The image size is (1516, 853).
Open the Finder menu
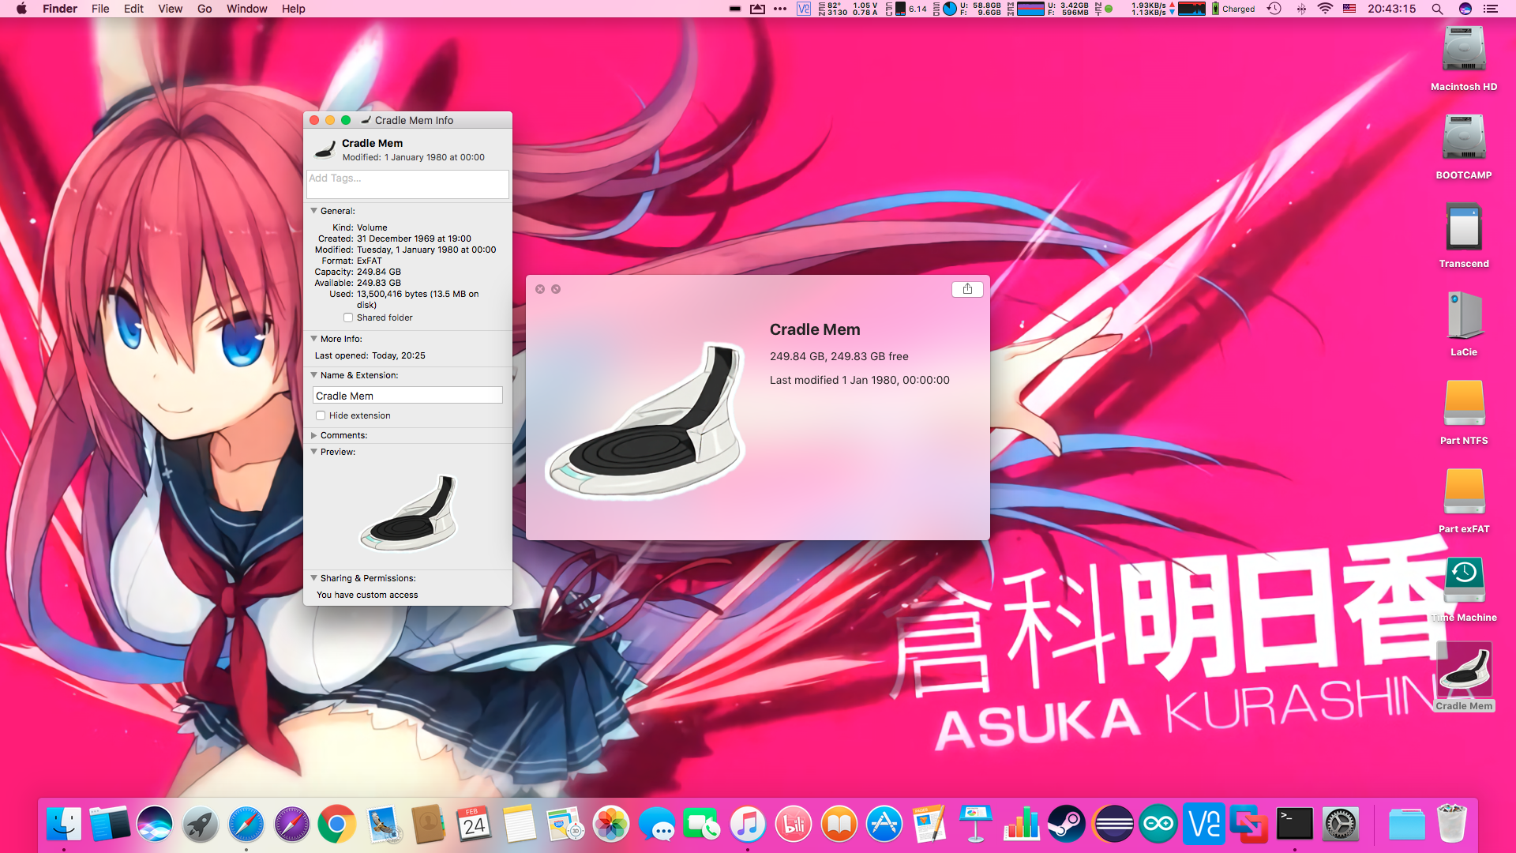tap(60, 9)
